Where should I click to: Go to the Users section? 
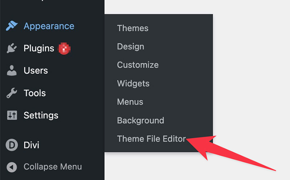(x=36, y=71)
